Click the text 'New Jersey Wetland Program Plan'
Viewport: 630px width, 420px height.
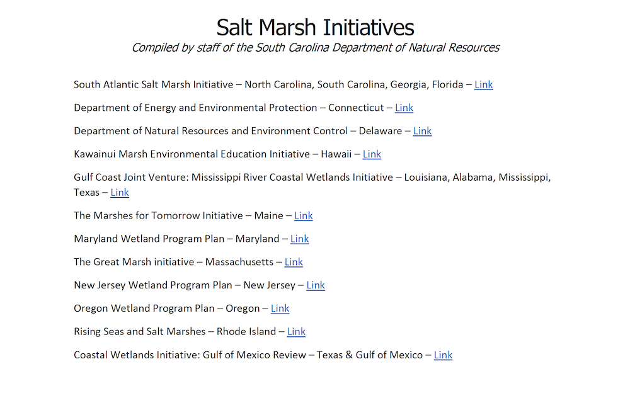(x=153, y=285)
